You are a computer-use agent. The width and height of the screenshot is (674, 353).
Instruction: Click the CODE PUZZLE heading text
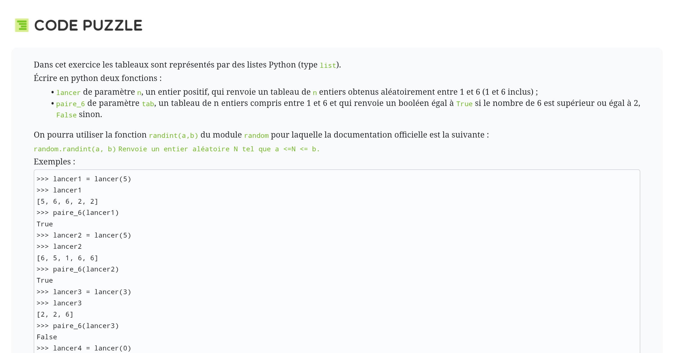88,25
